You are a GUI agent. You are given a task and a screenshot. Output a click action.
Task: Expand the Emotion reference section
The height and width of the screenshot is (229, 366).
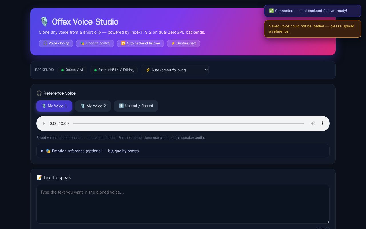tap(183, 151)
